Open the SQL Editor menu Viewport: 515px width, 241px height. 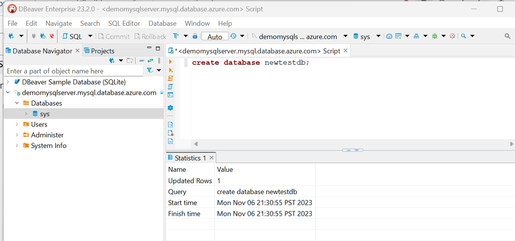tap(124, 23)
